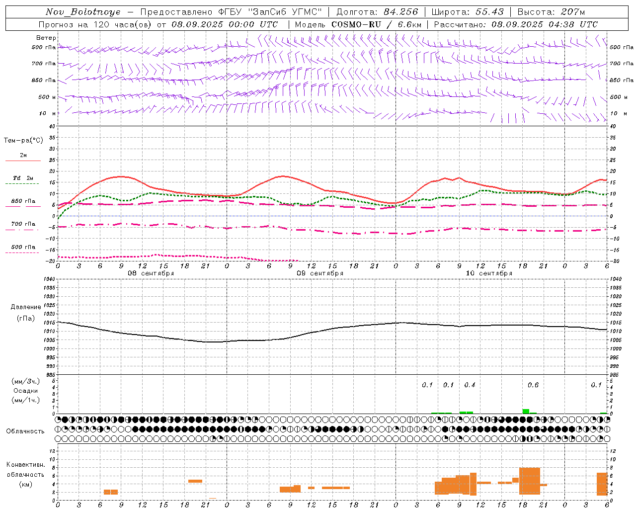Click the Широта: 55.43 field
Image resolution: width=636 pixels, height=509 pixels.
pos(467,12)
